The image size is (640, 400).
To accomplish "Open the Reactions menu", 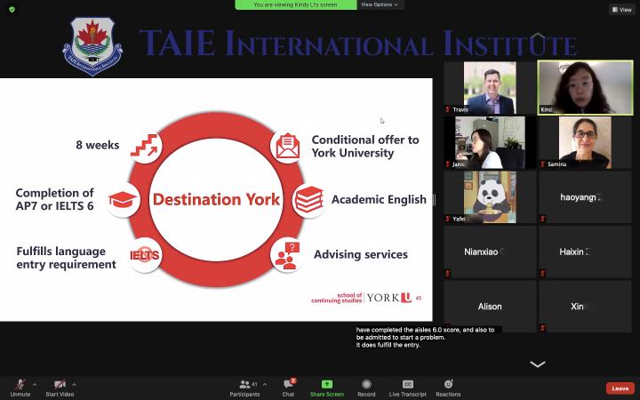I will point(448,388).
